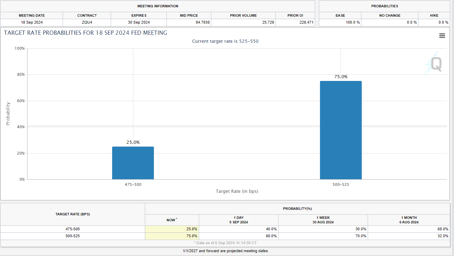The image size is (454, 256).
Task: Click the 475-500 x-axis label
Action: (133, 184)
